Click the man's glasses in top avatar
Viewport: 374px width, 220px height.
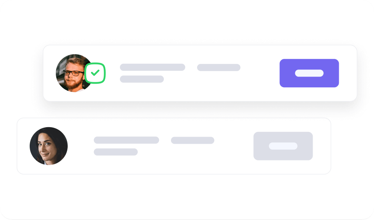[74, 73]
